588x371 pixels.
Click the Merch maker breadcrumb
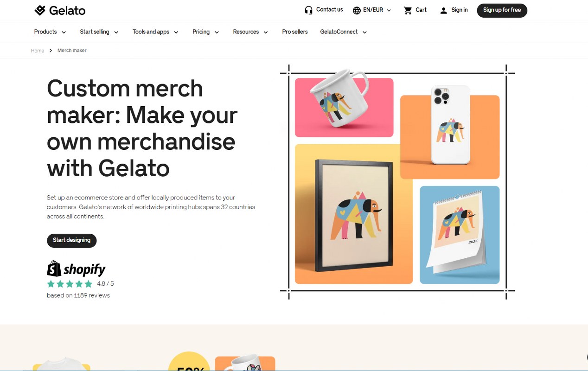[x=72, y=51]
